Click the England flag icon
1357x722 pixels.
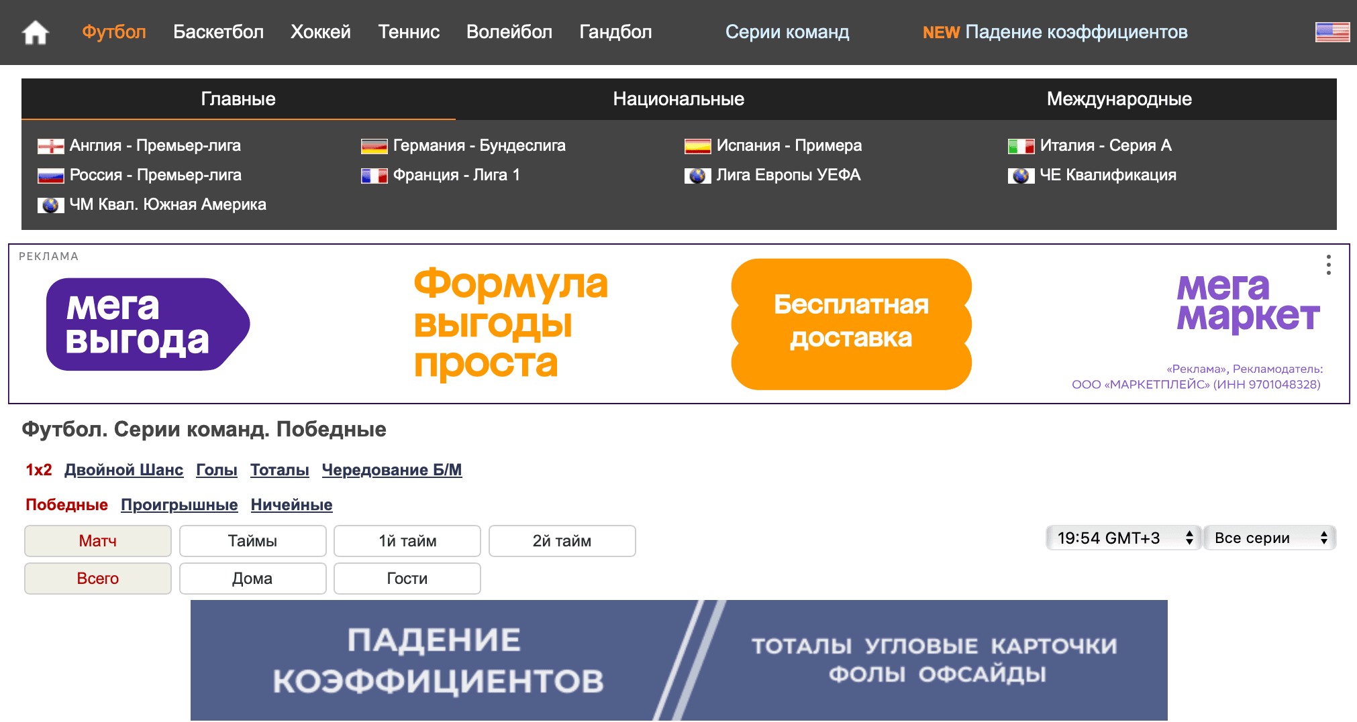[x=50, y=146]
